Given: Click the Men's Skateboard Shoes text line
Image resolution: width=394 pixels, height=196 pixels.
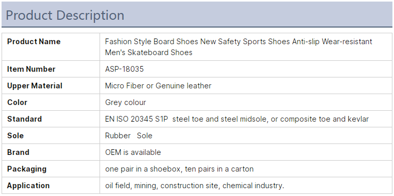Looking at the screenshot, I should tap(149, 53).
